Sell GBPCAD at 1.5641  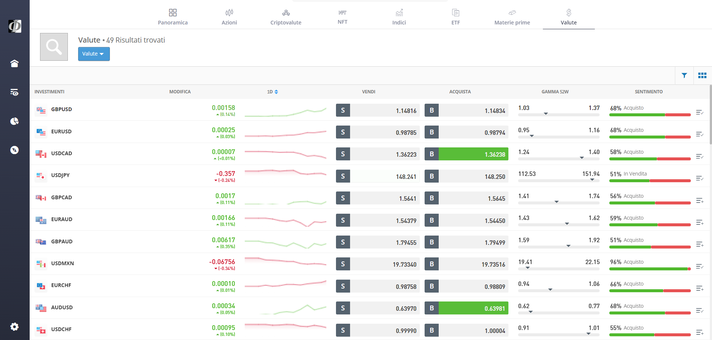[378, 198]
